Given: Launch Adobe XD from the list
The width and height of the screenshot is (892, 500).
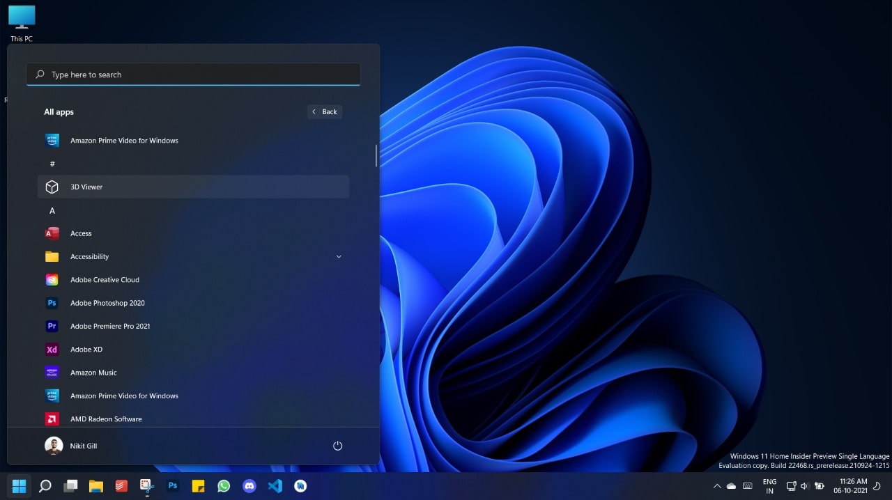Looking at the screenshot, I should click(x=193, y=350).
